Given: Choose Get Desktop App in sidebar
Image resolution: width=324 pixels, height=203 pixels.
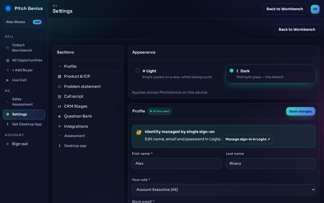Looking at the screenshot, I should point(24,124).
